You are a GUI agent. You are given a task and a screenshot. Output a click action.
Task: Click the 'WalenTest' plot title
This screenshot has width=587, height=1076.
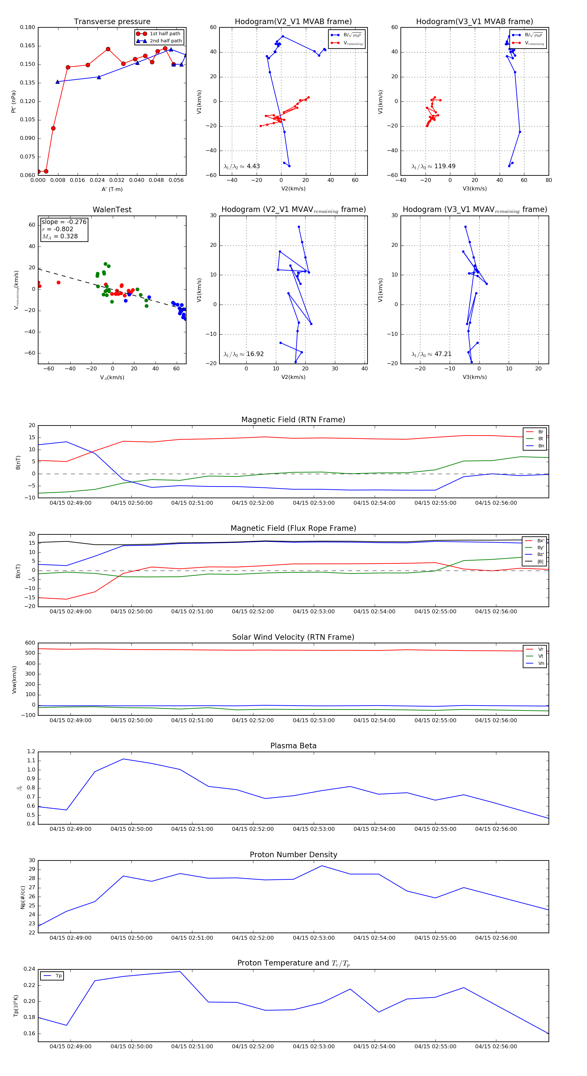click(x=112, y=210)
